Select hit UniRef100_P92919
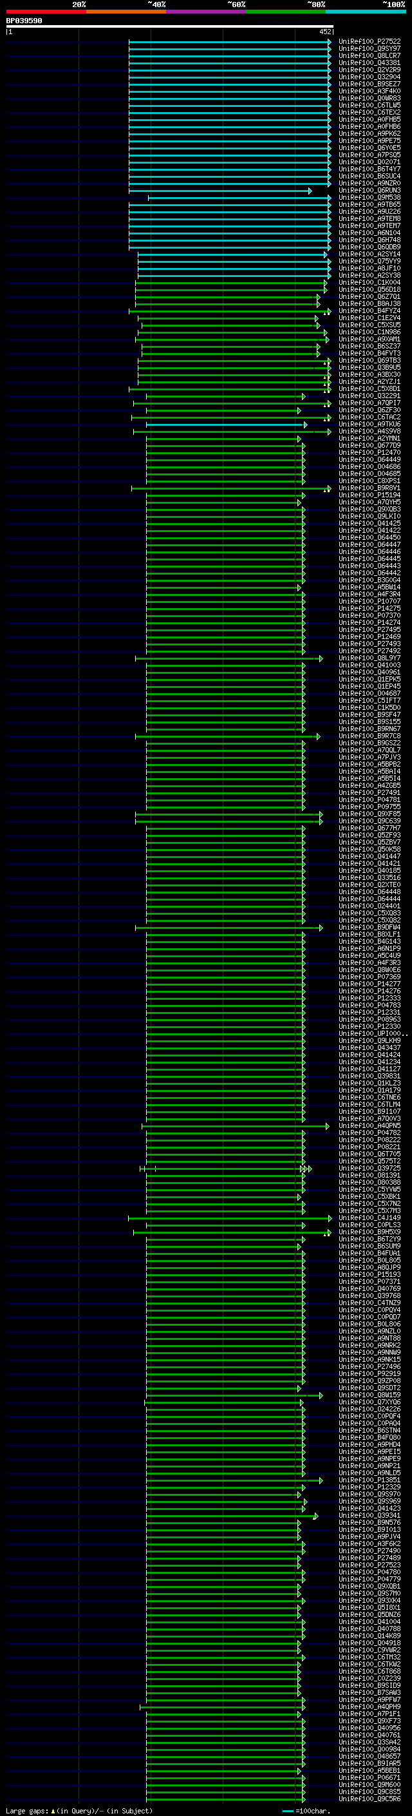412x1816 pixels. pos(369,1374)
